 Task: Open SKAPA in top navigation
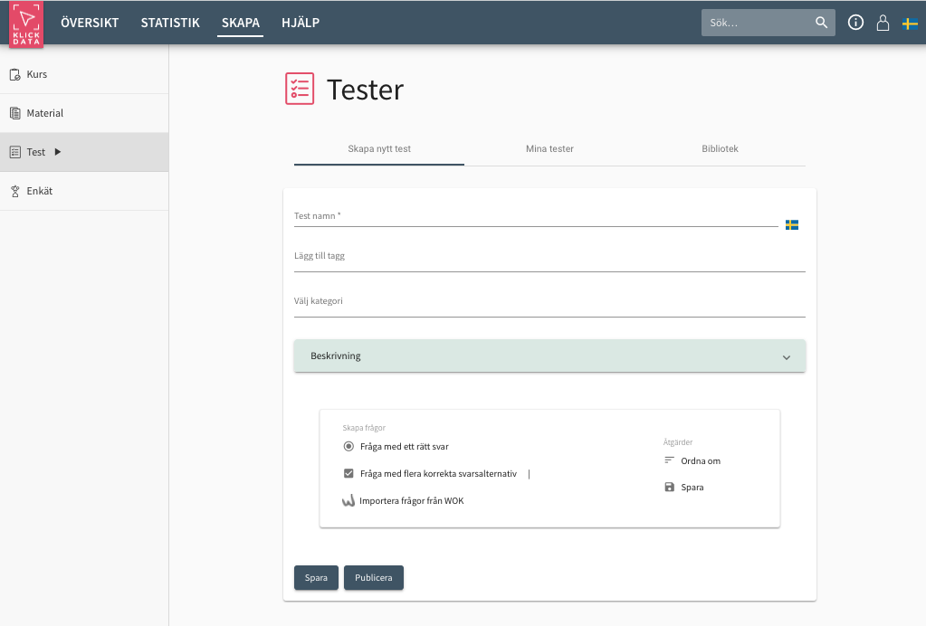coord(241,23)
